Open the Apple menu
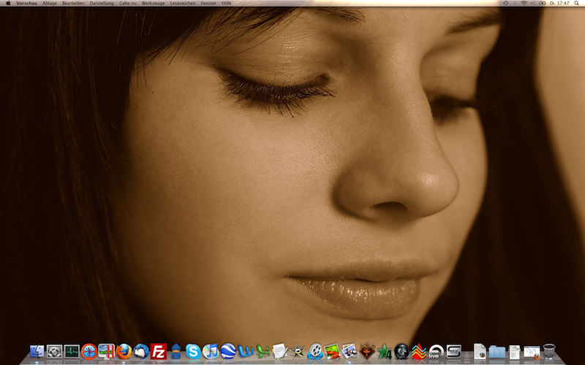Image resolution: width=585 pixels, height=365 pixels. coord(7,4)
